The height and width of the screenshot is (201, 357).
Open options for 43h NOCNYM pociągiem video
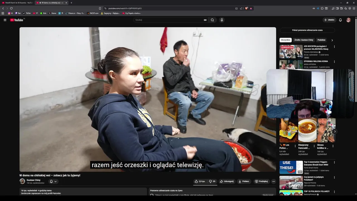(334, 47)
